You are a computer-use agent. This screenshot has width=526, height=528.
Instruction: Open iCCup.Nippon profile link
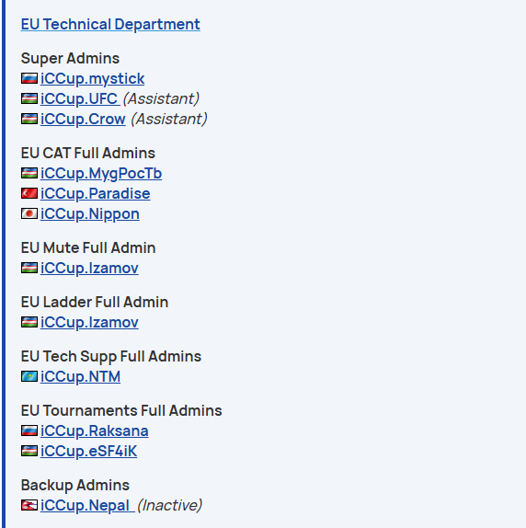90,213
